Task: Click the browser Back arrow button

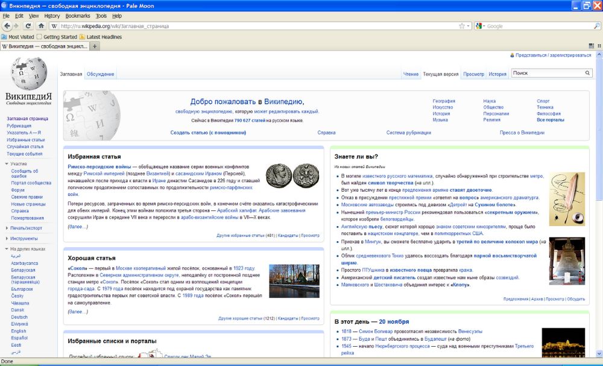Action: 7,26
